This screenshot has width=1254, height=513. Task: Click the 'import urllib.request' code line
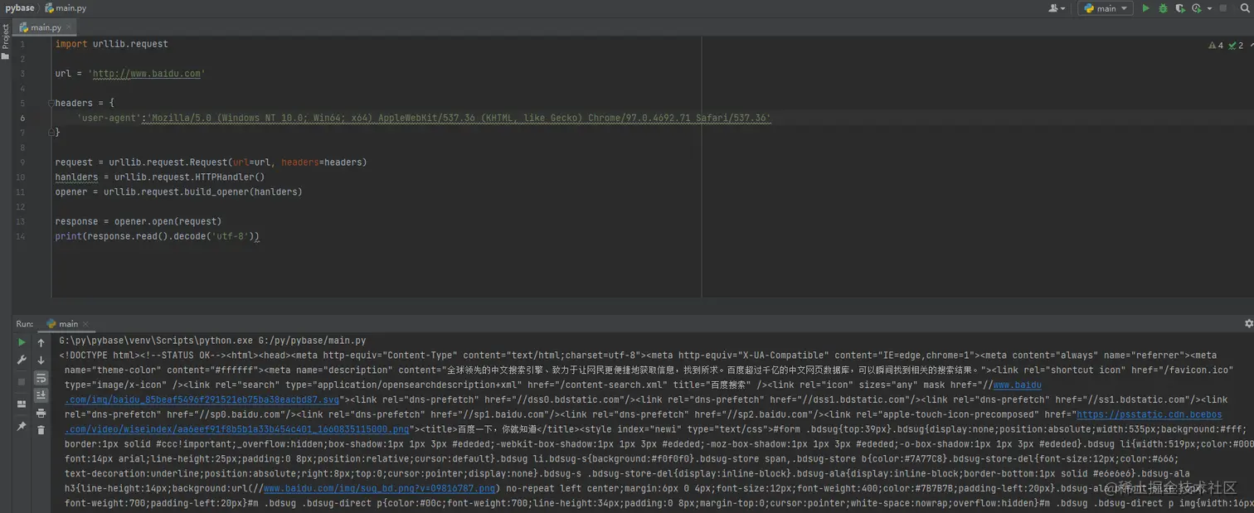[111, 44]
